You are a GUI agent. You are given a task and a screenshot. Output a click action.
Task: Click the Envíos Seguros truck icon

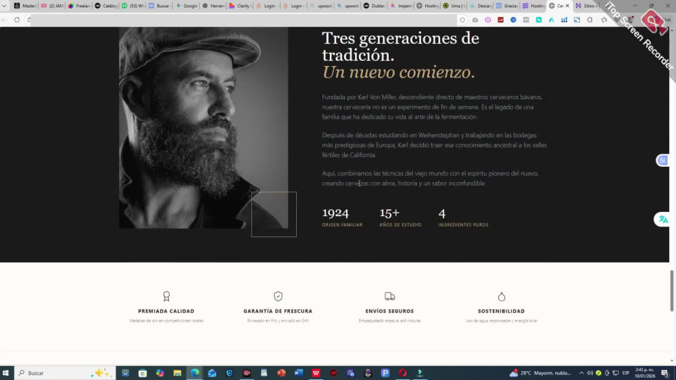click(x=390, y=296)
